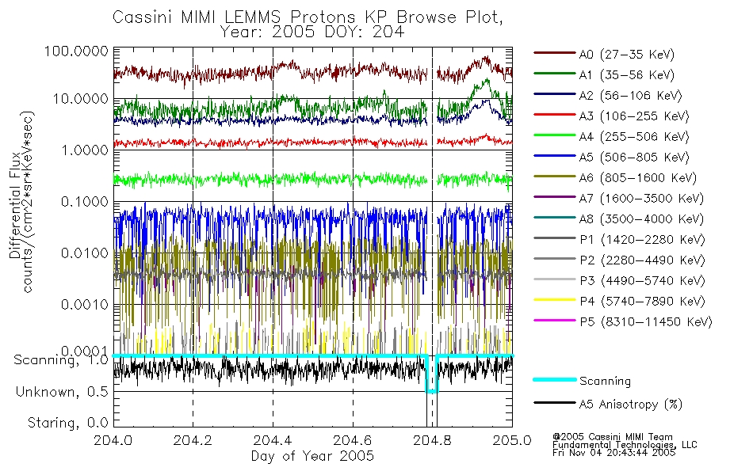Click the bright red A3 legend line
The image size is (753, 475).
coord(554,115)
